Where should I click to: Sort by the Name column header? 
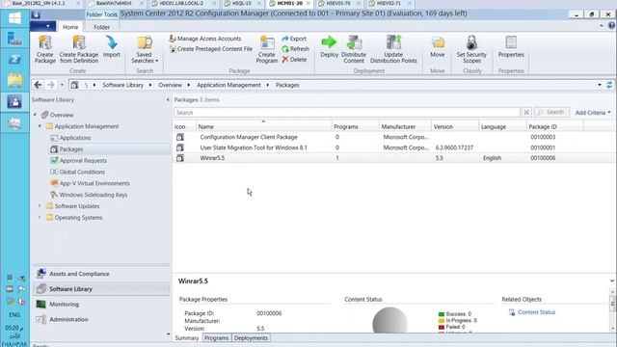[263, 126]
